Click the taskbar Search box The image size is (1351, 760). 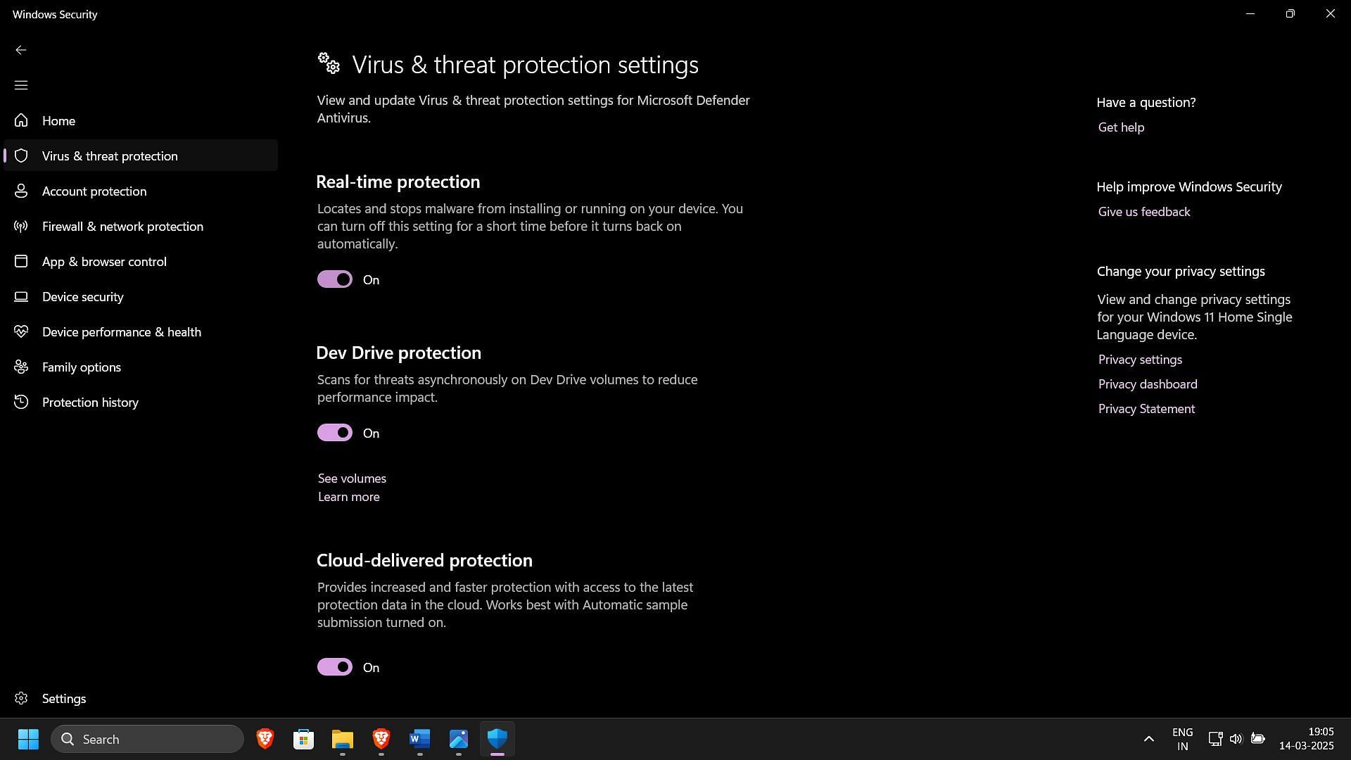(147, 739)
